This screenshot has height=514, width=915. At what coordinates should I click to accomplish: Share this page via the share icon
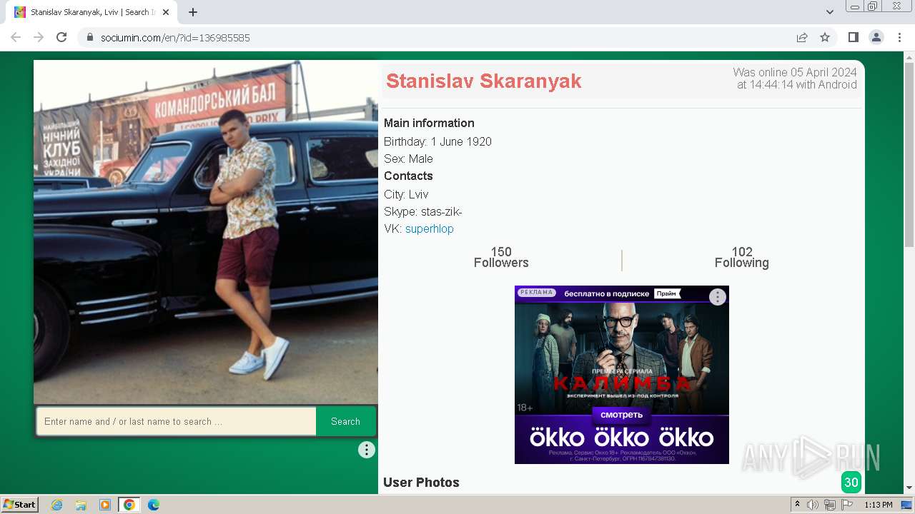pyautogui.click(x=802, y=37)
